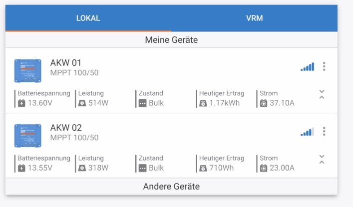Click the current icon next to 37.10A

(x=264, y=103)
